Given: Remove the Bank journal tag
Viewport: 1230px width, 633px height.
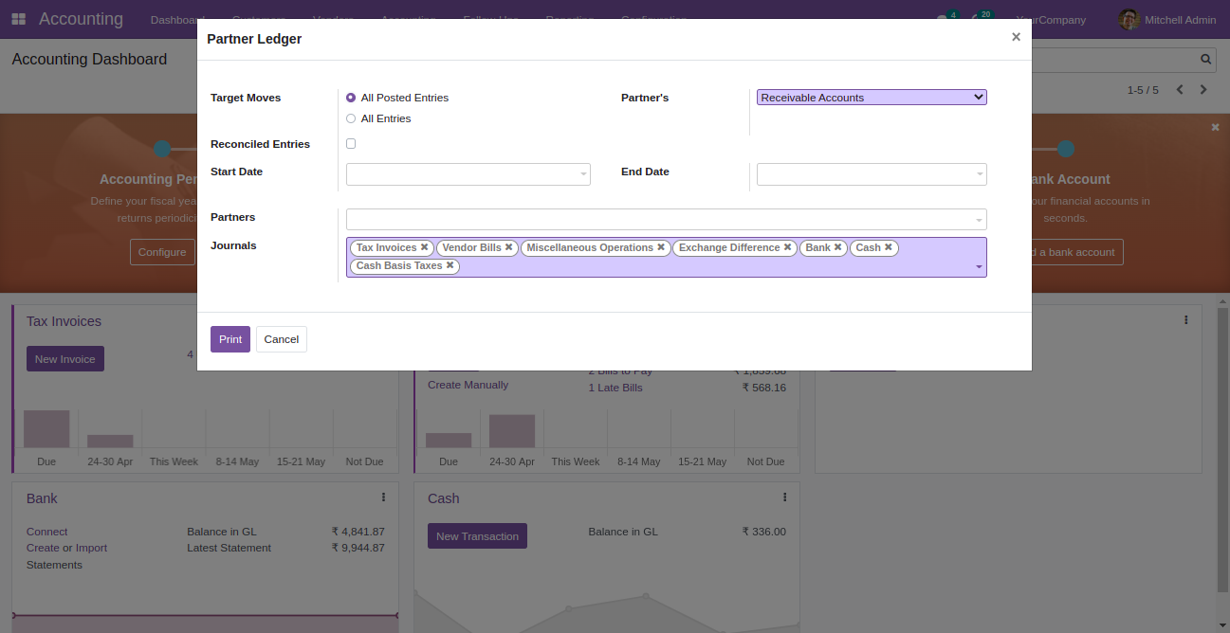Looking at the screenshot, I should click(837, 247).
